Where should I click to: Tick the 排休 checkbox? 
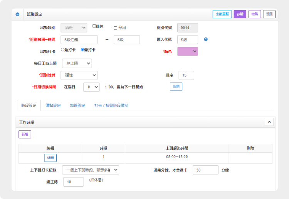(x=94, y=26)
